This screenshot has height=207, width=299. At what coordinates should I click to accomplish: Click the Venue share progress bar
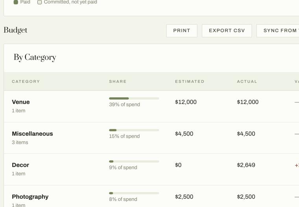coord(134,99)
